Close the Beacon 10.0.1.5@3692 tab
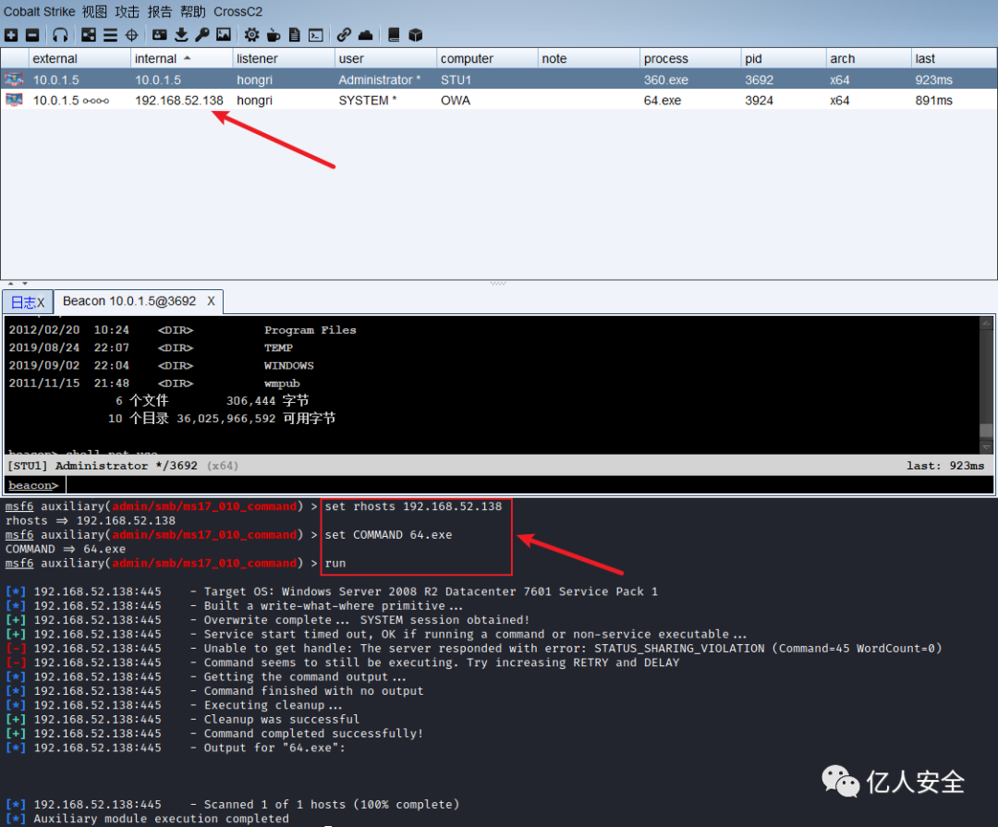This screenshot has height=827, width=998. pyautogui.click(x=211, y=301)
